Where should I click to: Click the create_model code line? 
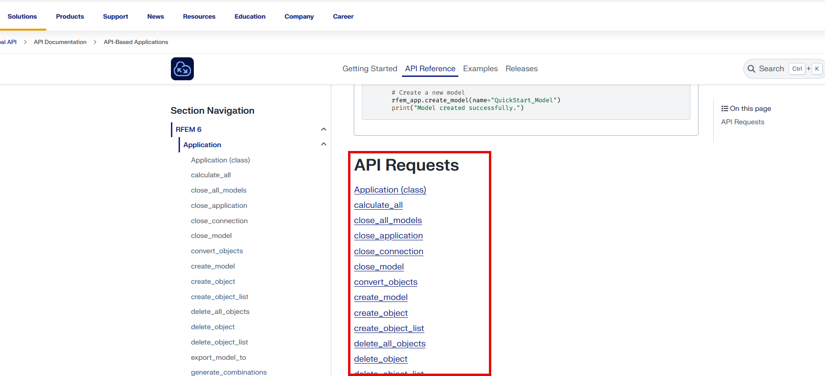pos(476,100)
